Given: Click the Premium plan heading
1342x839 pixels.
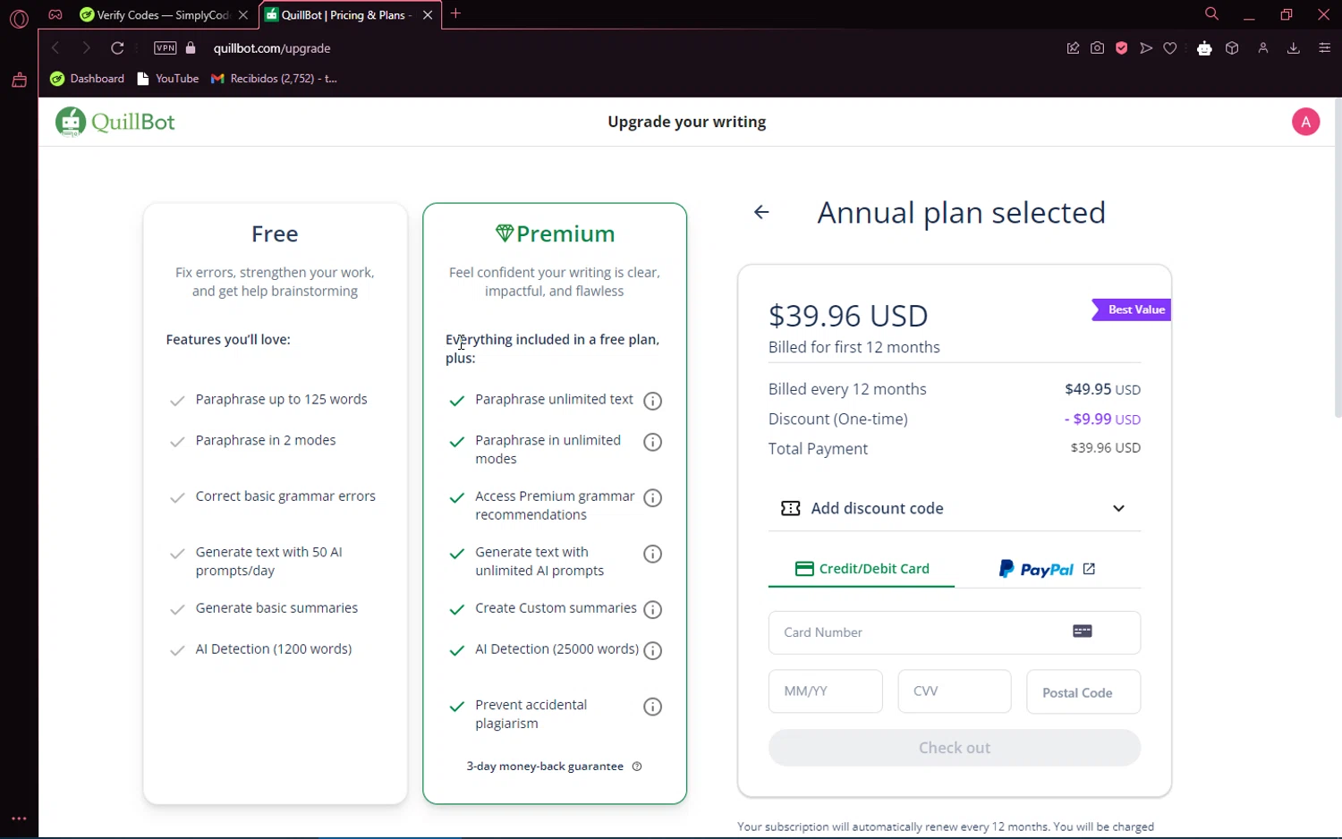Looking at the screenshot, I should tap(555, 233).
